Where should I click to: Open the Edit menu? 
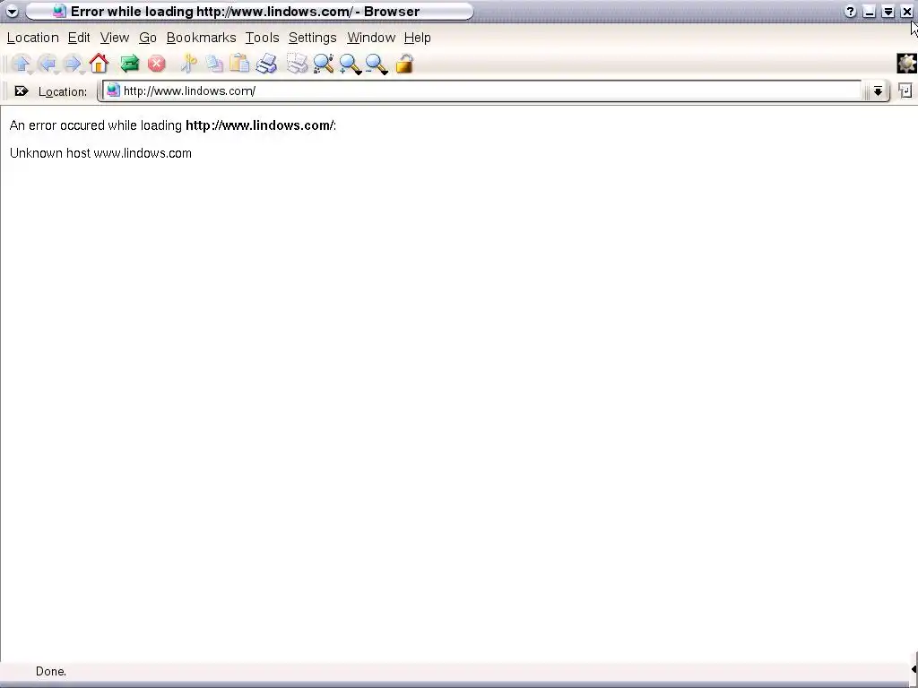79,38
